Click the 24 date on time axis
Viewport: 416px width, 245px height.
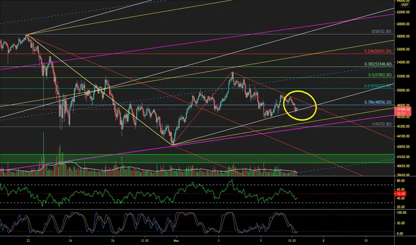[x=71, y=241]
